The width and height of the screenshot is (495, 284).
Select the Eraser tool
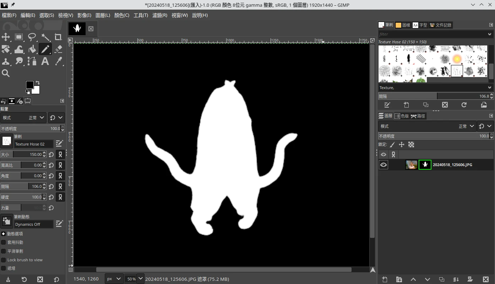[58, 49]
